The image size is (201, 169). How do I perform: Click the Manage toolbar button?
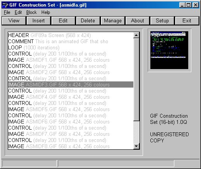coord(113,20)
